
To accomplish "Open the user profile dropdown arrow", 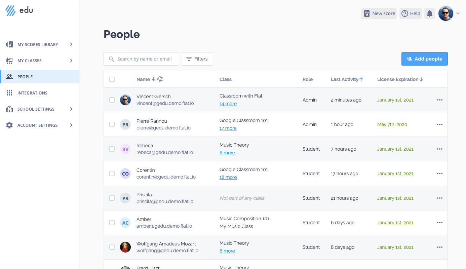I will coord(458,13).
